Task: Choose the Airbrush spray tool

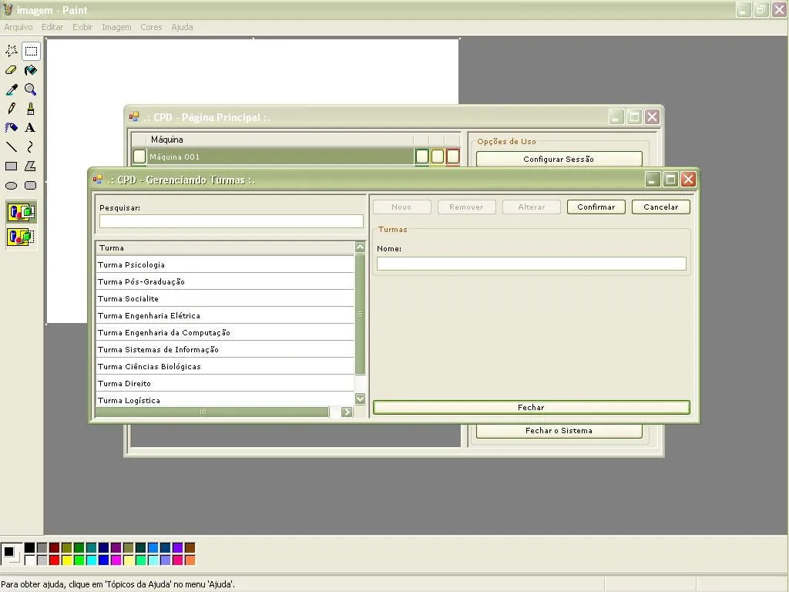Action: [x=12, y=127]
